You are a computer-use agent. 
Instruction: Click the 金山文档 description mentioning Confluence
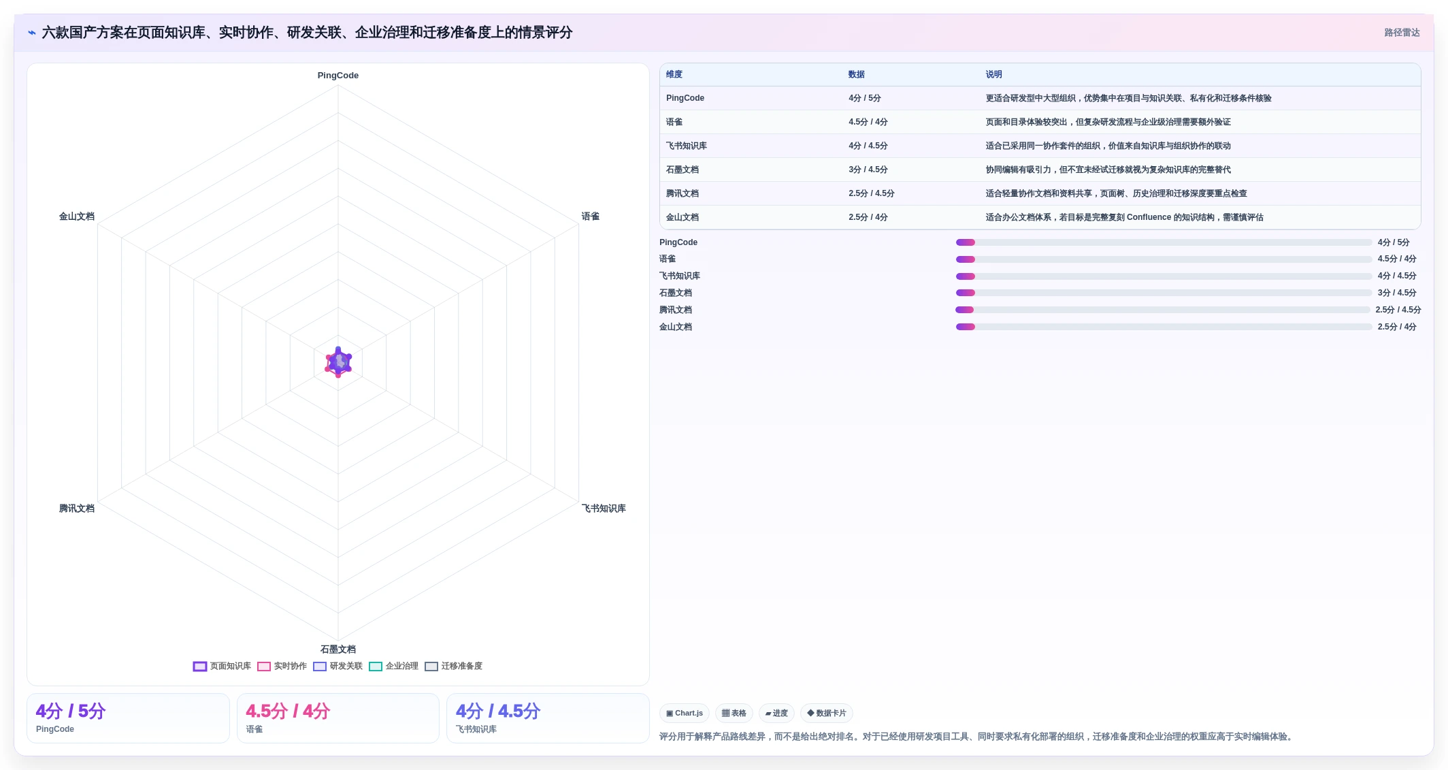point(1125,217)
